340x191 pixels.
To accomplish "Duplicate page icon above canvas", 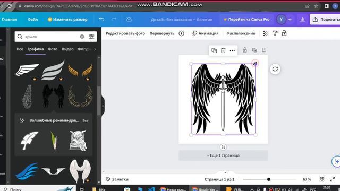I will [254, 50].
